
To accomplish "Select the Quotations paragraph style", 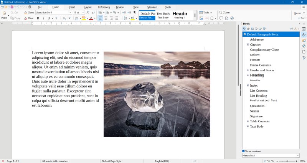I will click(257, 106).
